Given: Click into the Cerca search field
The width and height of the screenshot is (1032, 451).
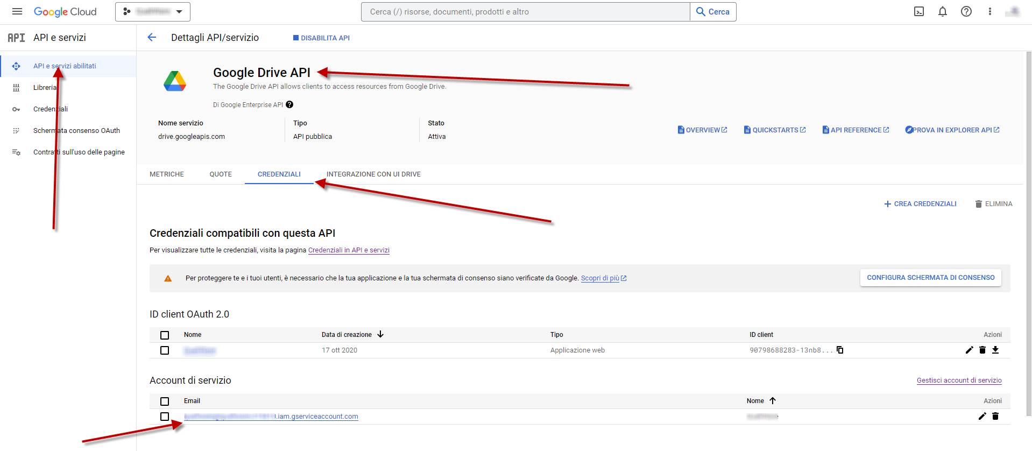Looking at the screenshot, I should (525, 12).
